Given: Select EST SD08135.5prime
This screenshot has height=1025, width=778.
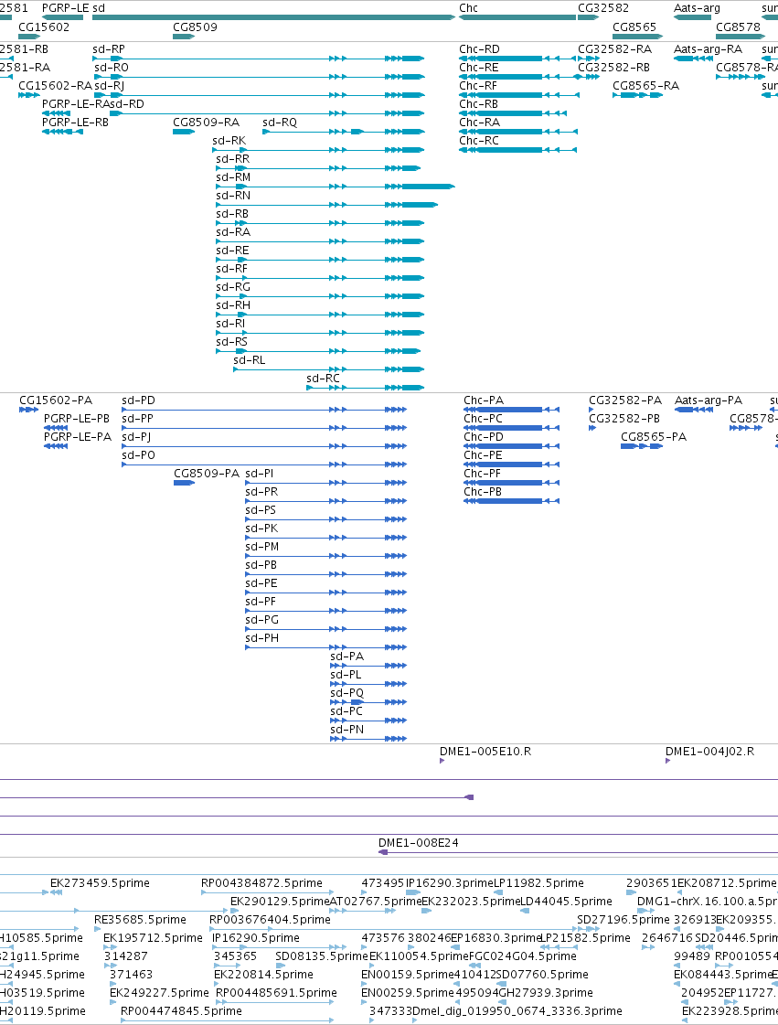Looking at the screenshot, I should pos(280,966).
